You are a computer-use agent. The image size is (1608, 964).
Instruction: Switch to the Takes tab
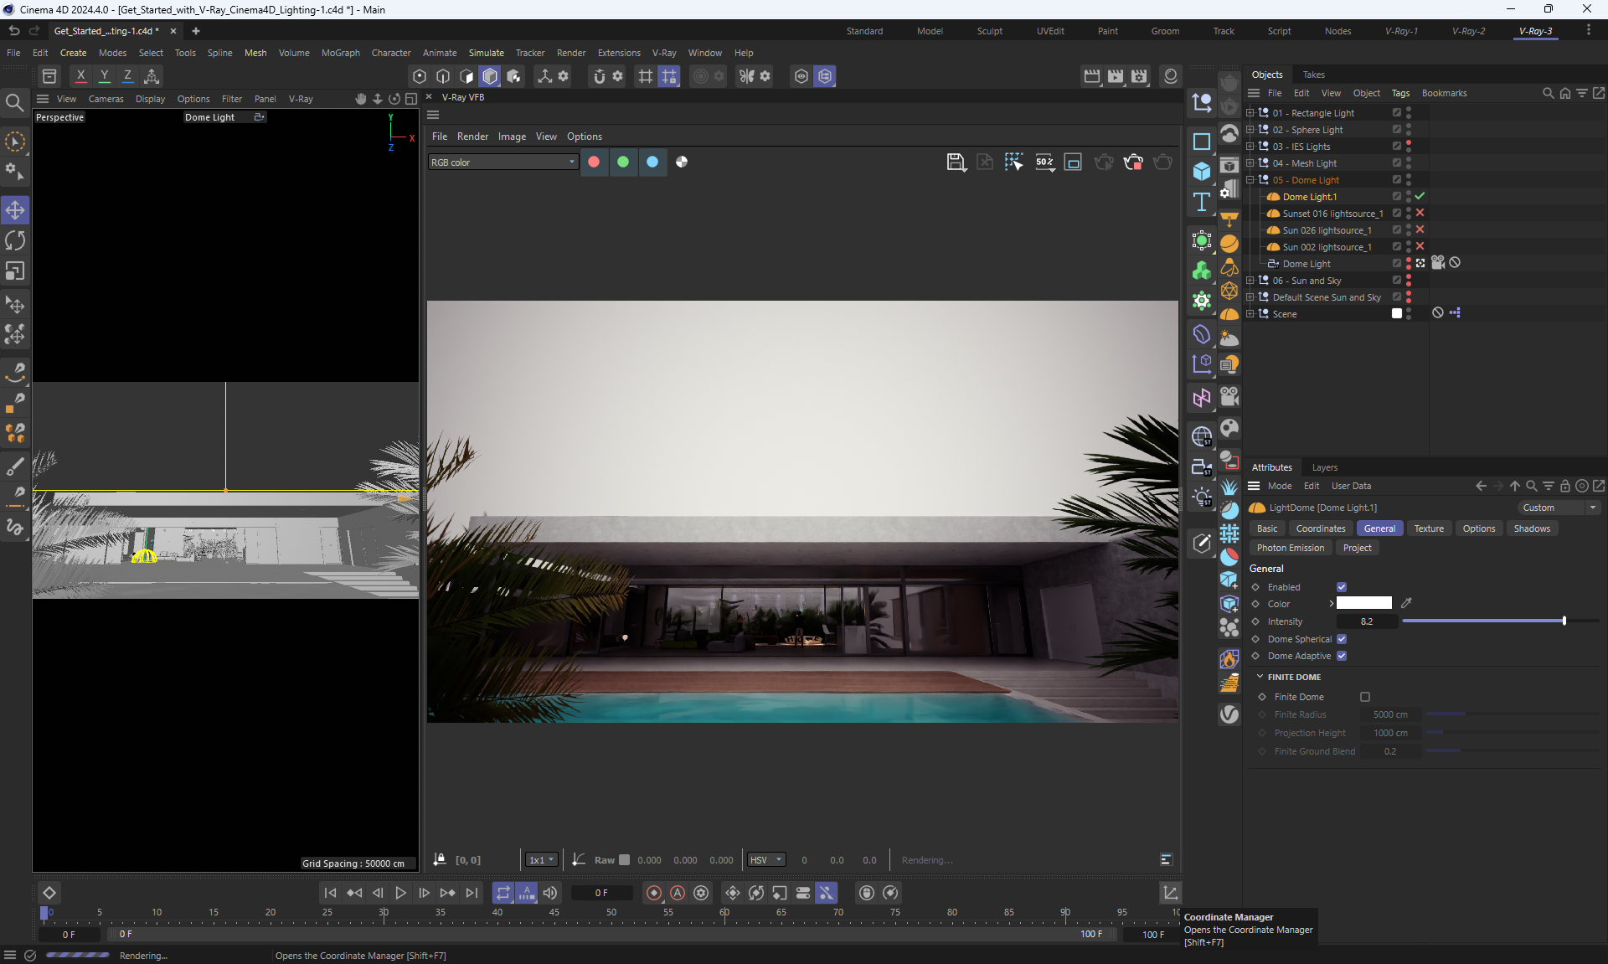[1313, 75]
